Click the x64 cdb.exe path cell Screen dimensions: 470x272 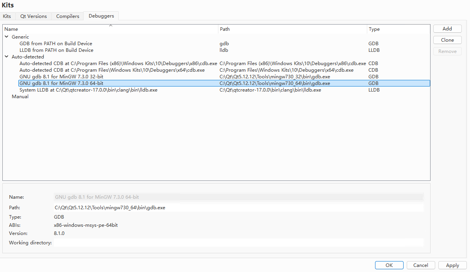coord(286,70)
